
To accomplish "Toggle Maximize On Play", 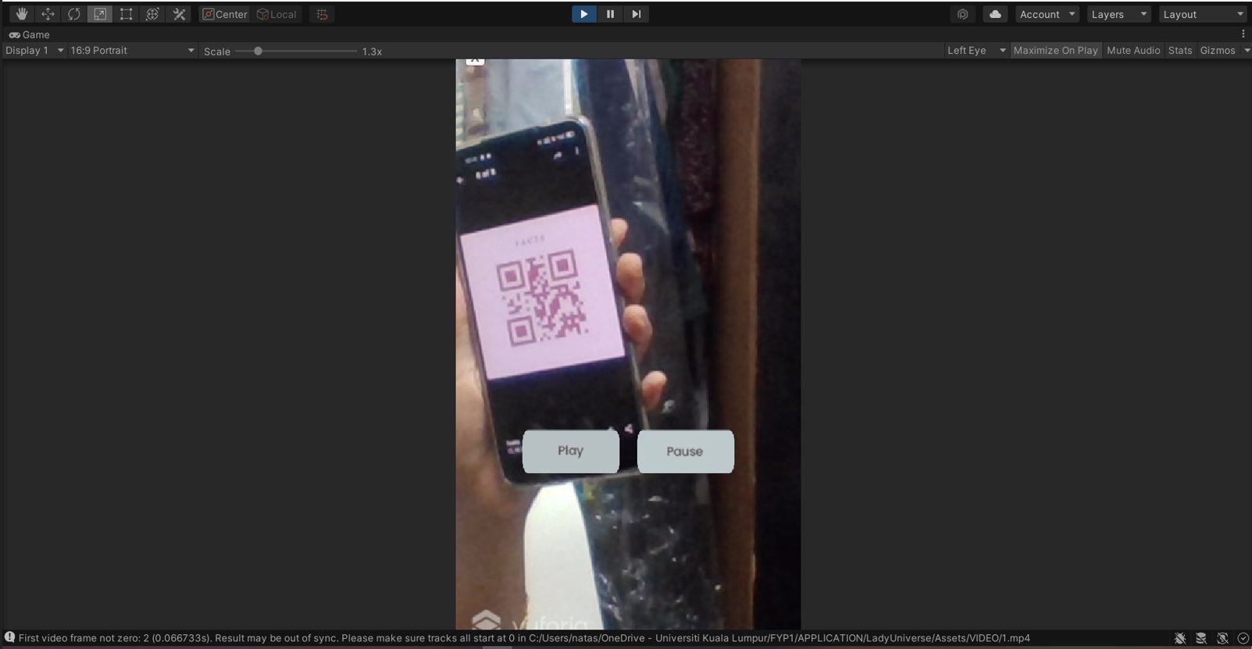I will pyautogui.click(x=1055, y=50).
